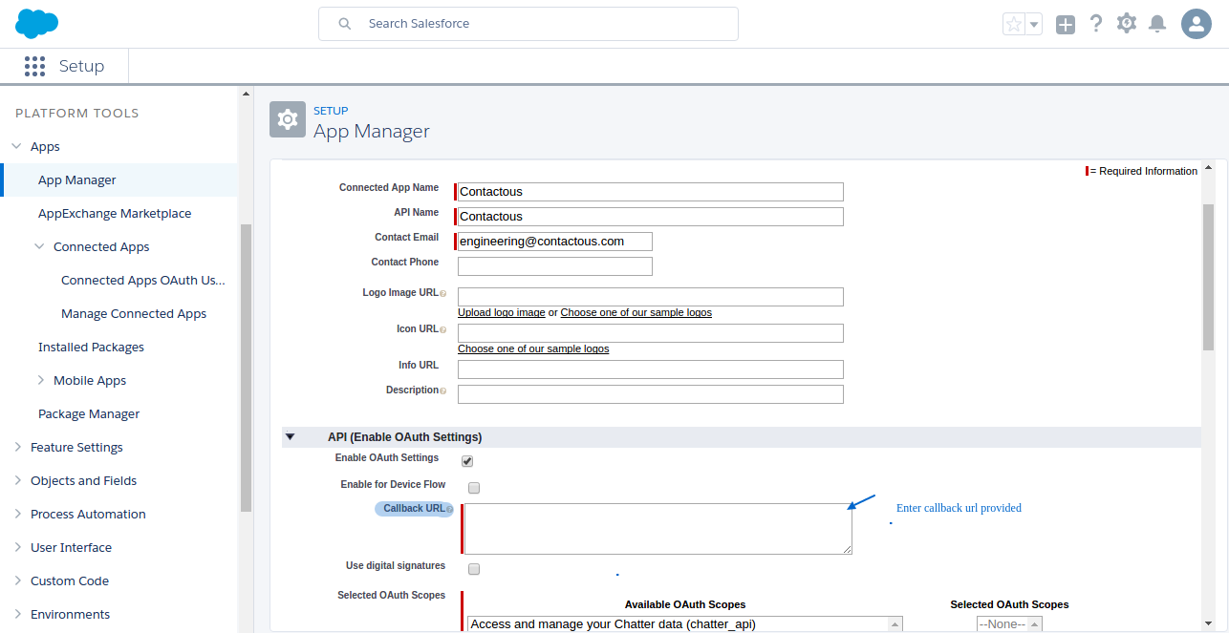Click the Setup gear icon beside App Manager
The width and height of the screenshot is (1229, 633).
point(288,119)
